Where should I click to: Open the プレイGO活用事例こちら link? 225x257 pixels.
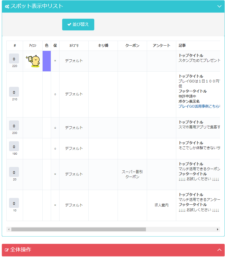pyautogui.click(x=199, y=106)
